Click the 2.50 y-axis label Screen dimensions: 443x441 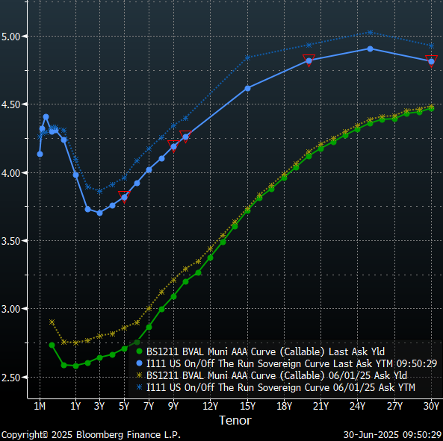[x=10, y=378]
